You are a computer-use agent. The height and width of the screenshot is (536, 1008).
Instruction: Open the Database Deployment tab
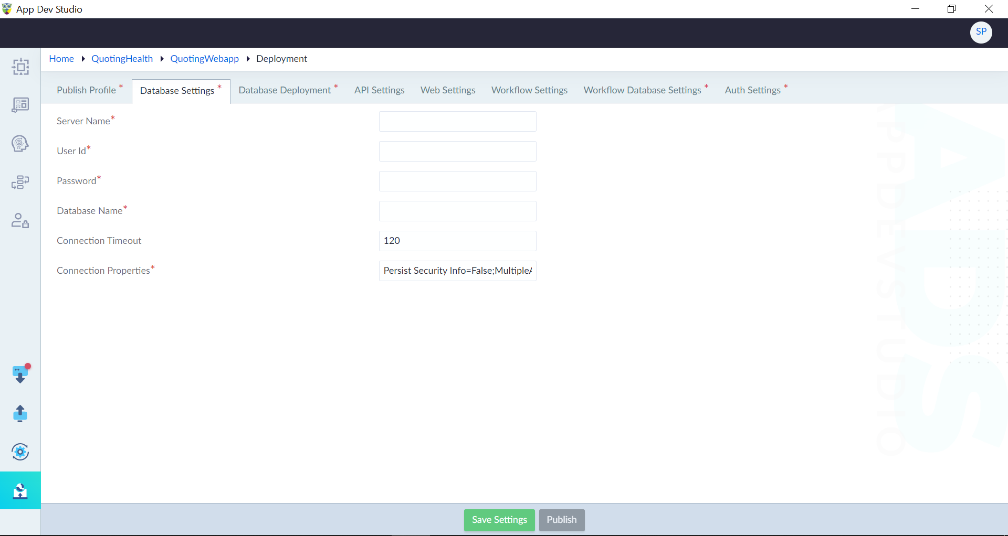point(288,90)
